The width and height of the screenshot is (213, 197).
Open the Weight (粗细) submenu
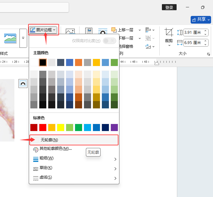(x=74, y=159)
